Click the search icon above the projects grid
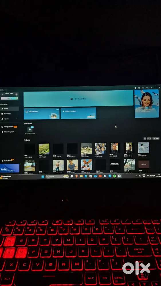The height and width of the screenshot is (286, 161). (145, 138)
